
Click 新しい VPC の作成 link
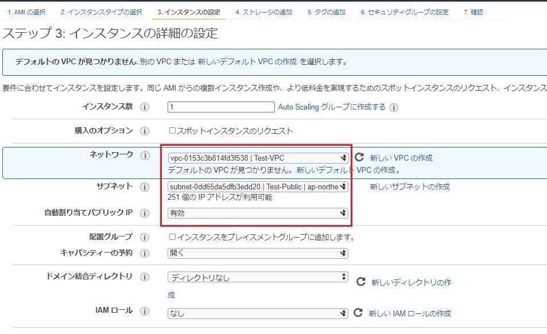[x=401, y=158]
